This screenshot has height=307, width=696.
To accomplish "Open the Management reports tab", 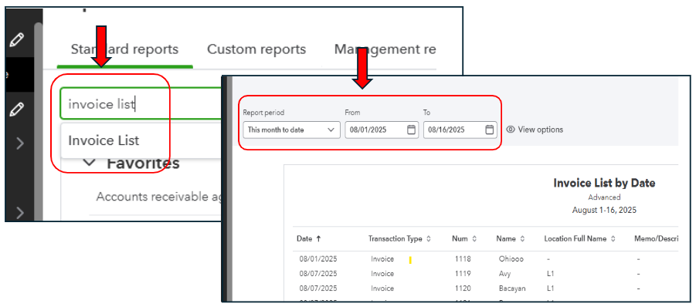I will [385, 49].
